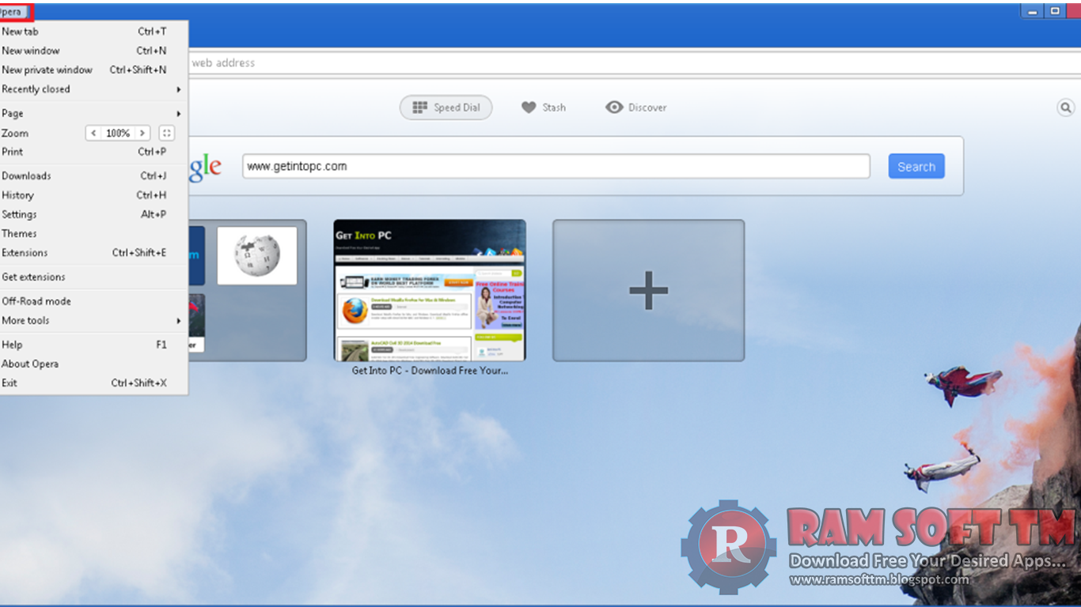Click the Stash heart icon
Screen dimensions: 1081x607
[529, 107]
